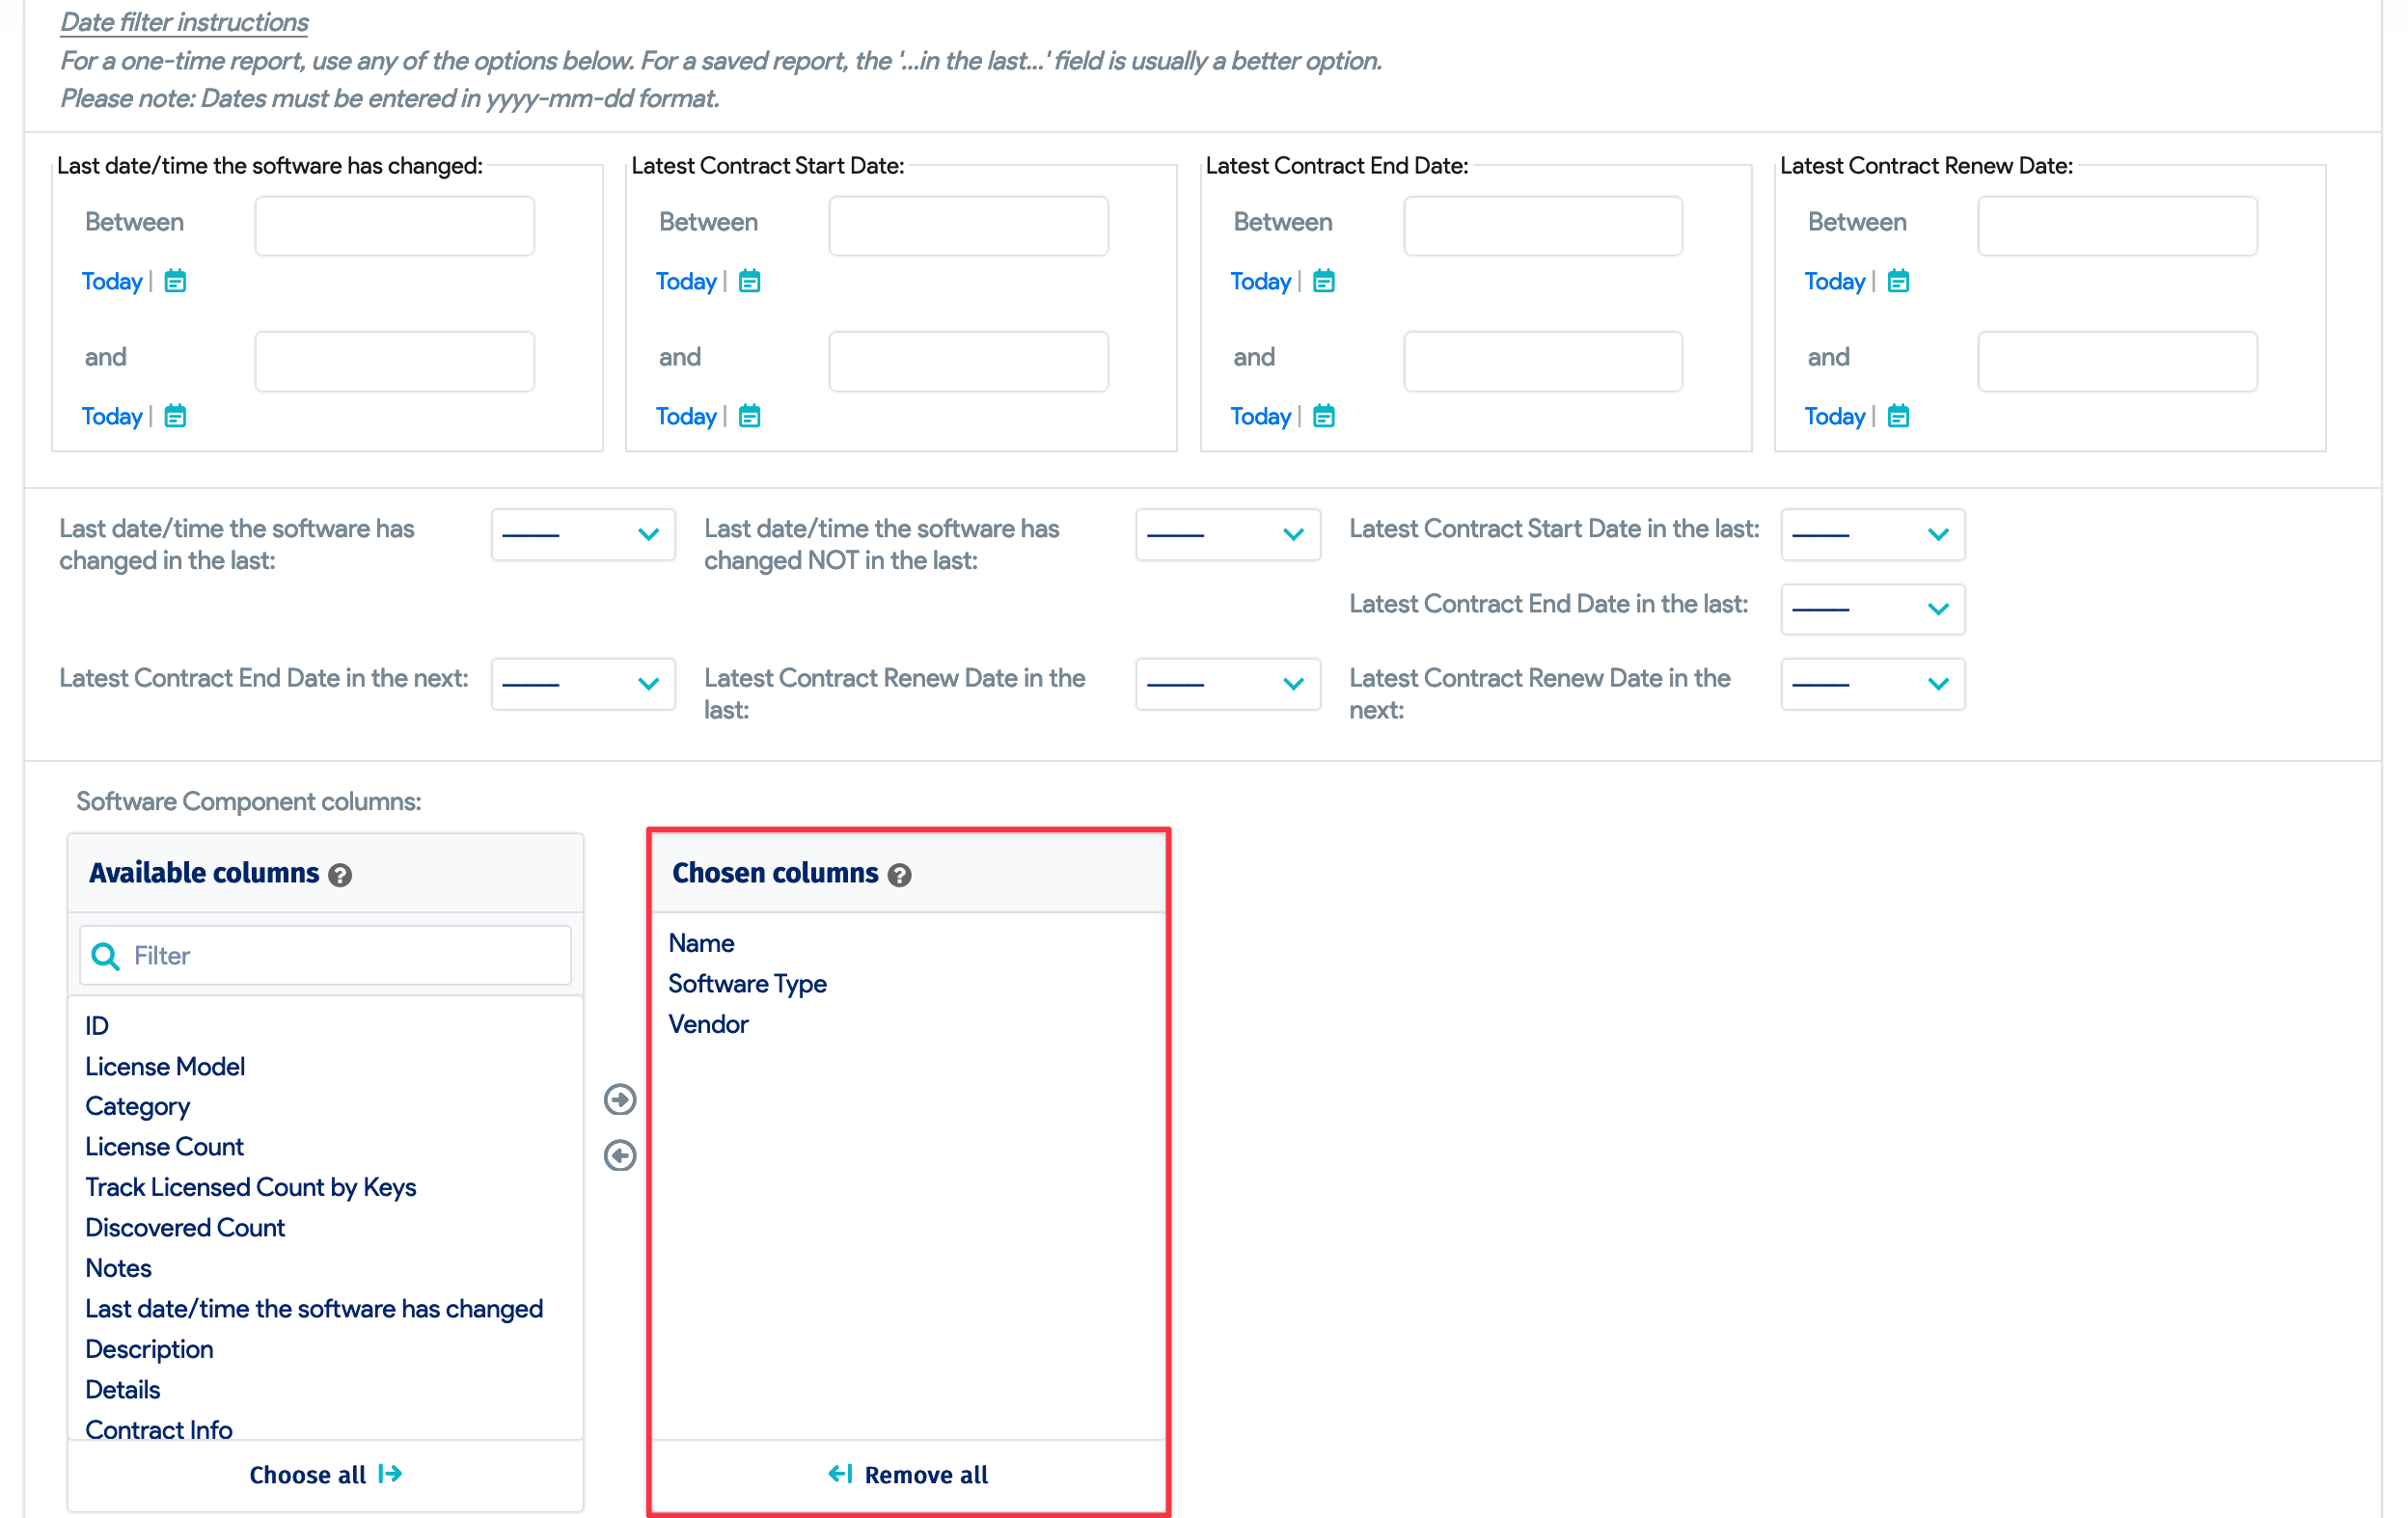The image size is (2408, 1518).
Task: Click Contract End 'and' date field
Action: (1542, 362)
